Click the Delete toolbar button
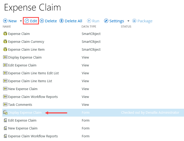Screen dimensions: 184x141 (x=48, y=21)
